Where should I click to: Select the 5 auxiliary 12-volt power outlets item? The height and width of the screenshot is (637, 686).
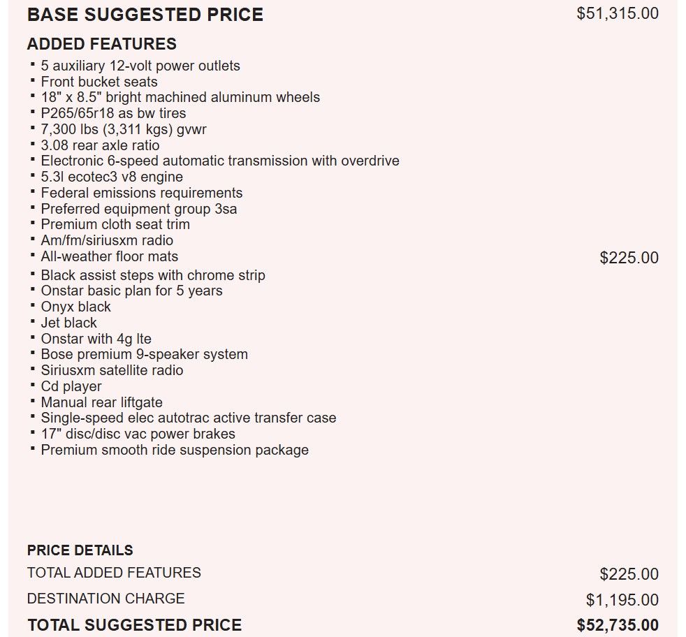pos(140,66)
